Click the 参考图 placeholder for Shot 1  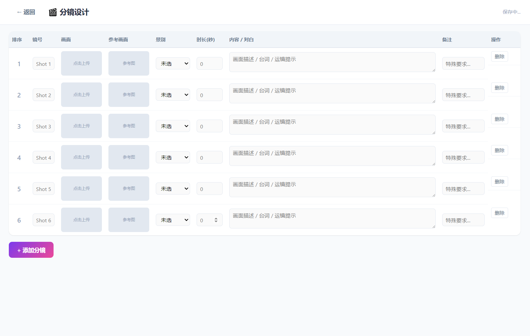tap(129, 63)
